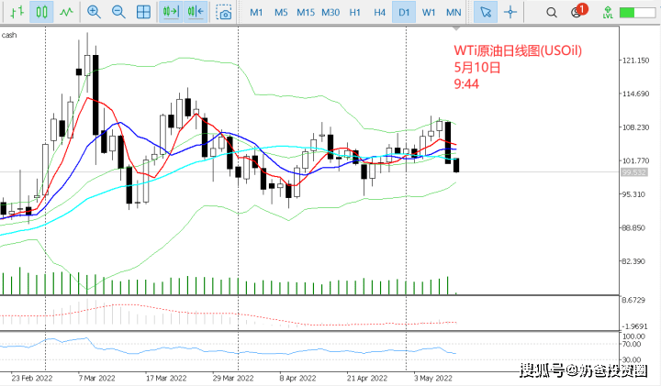This screenshot has width=661, height=386.
Task: Take a chart screenshot with camera icon
Action: pyautogui.click(x=224, y=12)
